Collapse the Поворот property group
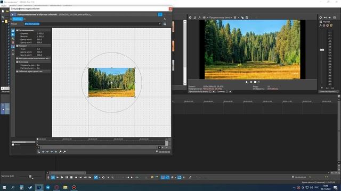The height and width of the screenshot is (191, 341). coord(17,46)
